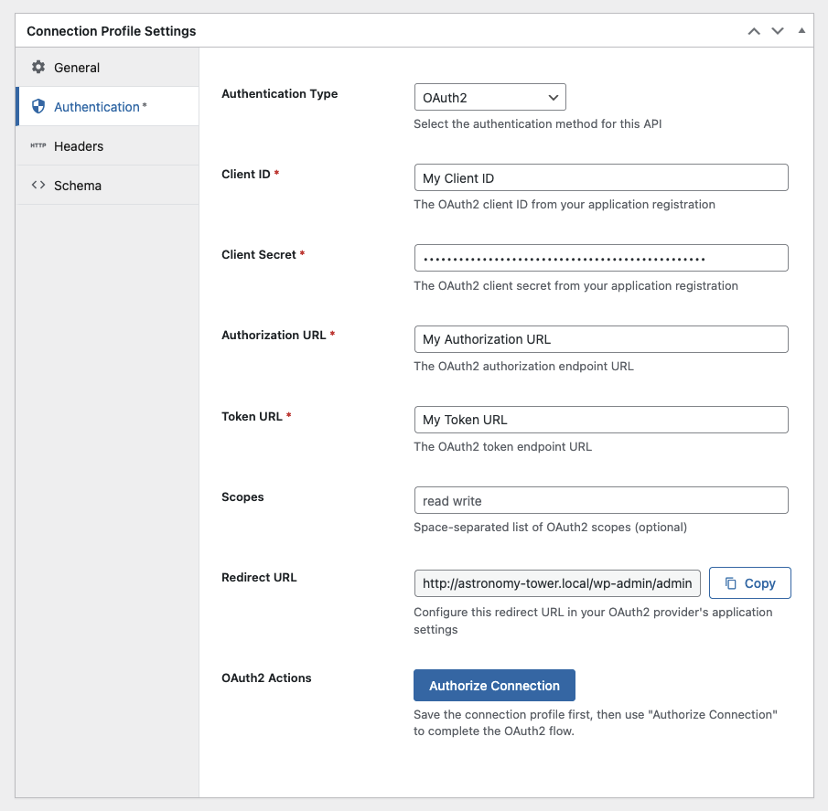This screenshot has height=811, width=828.
Task: Click the clipboard icon in Copy button
Action: [x=730, y=583]
